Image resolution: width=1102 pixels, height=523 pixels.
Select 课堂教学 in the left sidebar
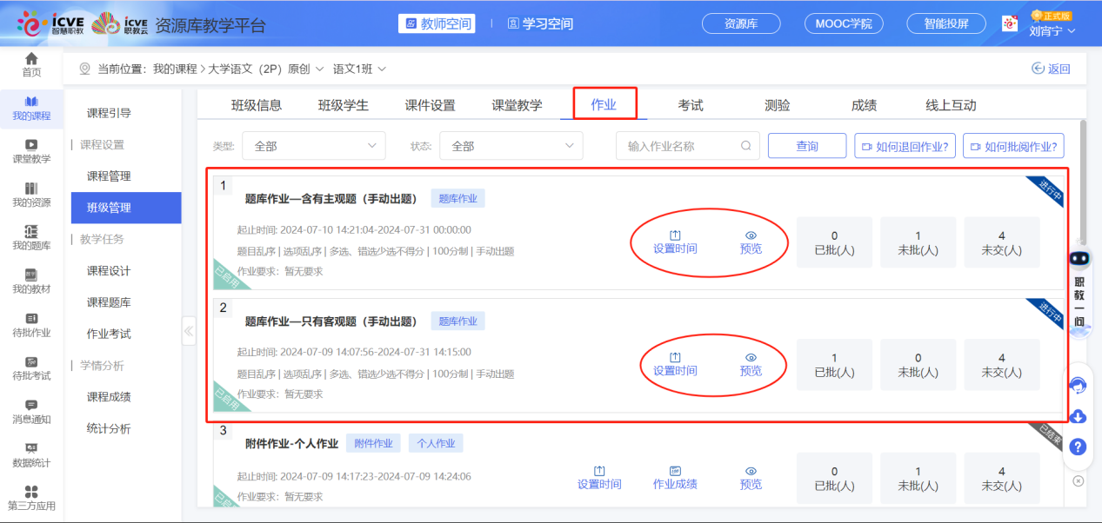pyautogui.click(x=30, y=153)
